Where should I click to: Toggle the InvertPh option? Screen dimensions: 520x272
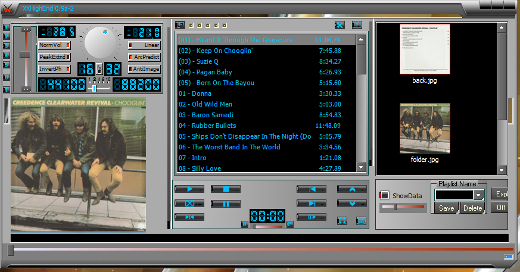(x=54, y=69)
